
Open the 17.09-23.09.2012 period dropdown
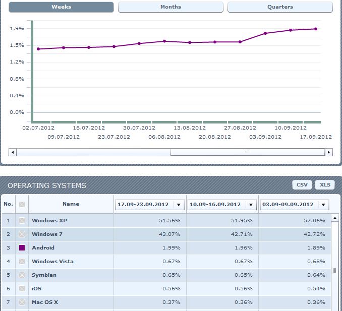click(x=178, y=205)
